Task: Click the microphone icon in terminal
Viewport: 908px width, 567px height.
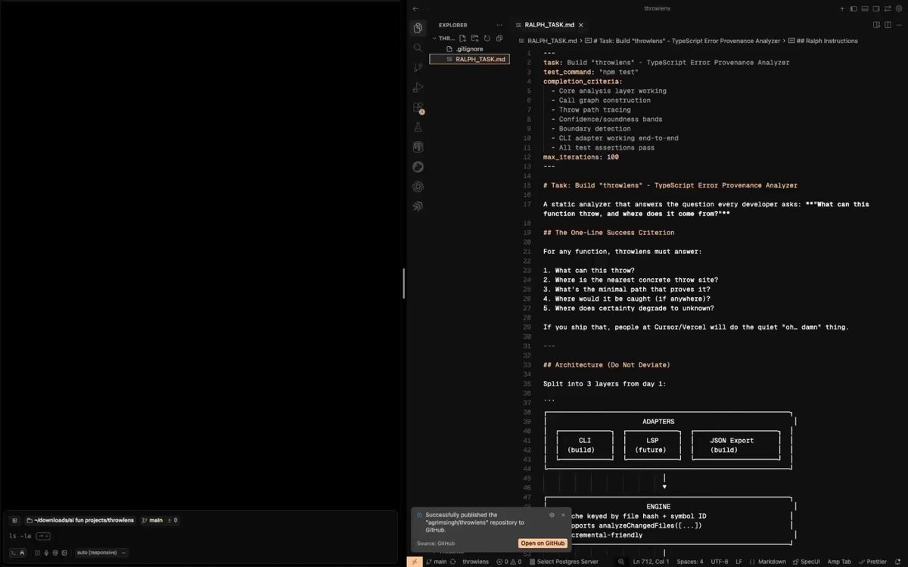Action: [x=46, y=553]
